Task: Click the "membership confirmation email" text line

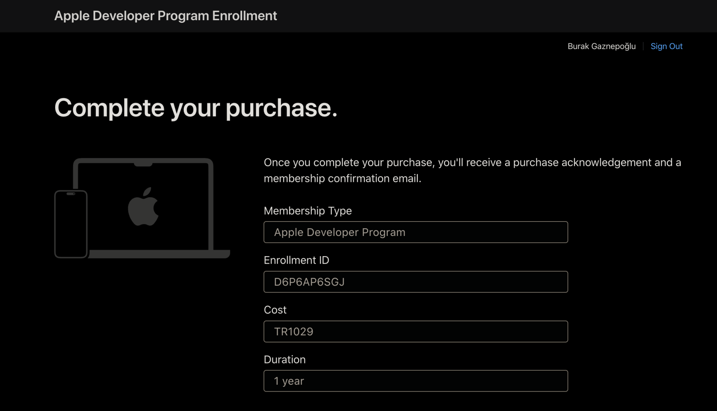Action: click(x=343, y=178)
